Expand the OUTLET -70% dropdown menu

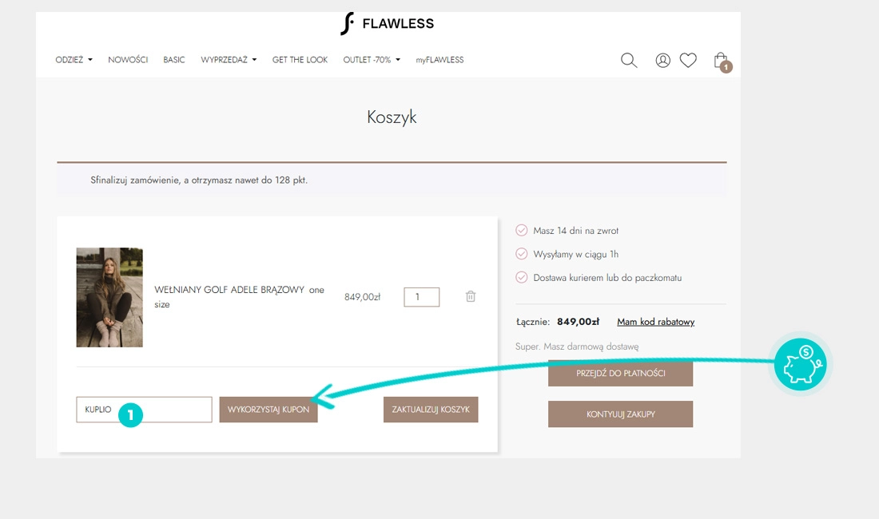(372, 60)
